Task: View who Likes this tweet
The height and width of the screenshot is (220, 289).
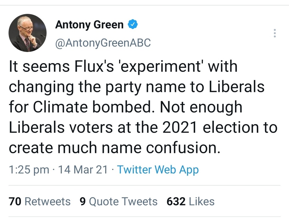Action: coord(201,201)
